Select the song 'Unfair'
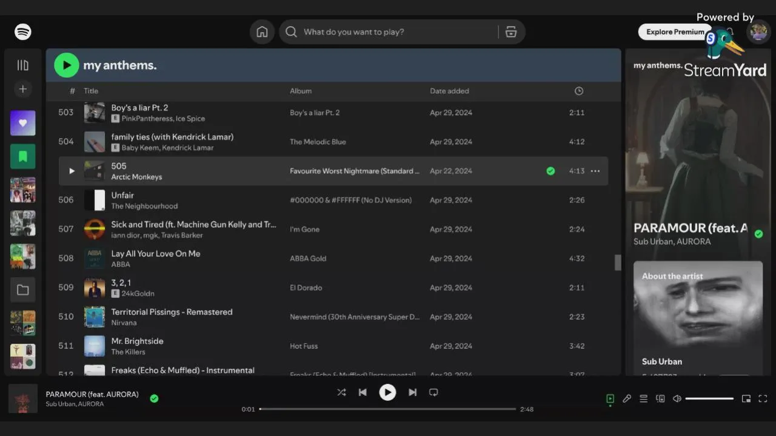Screen dimensions: 776x436 click(122, 195)
